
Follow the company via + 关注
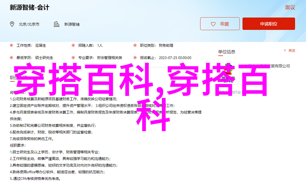pyautogui.click(x=289, y=50)
